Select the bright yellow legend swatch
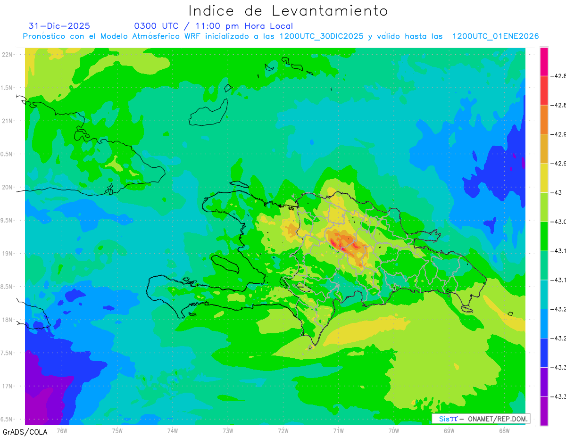566x437 pixels. click(x=544, y=178)
